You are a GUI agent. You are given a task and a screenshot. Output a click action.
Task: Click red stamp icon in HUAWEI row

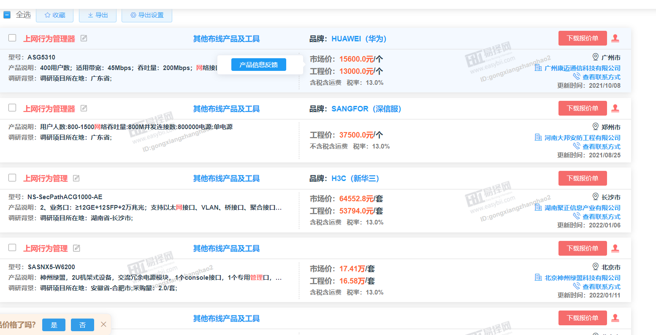[615, 38]
